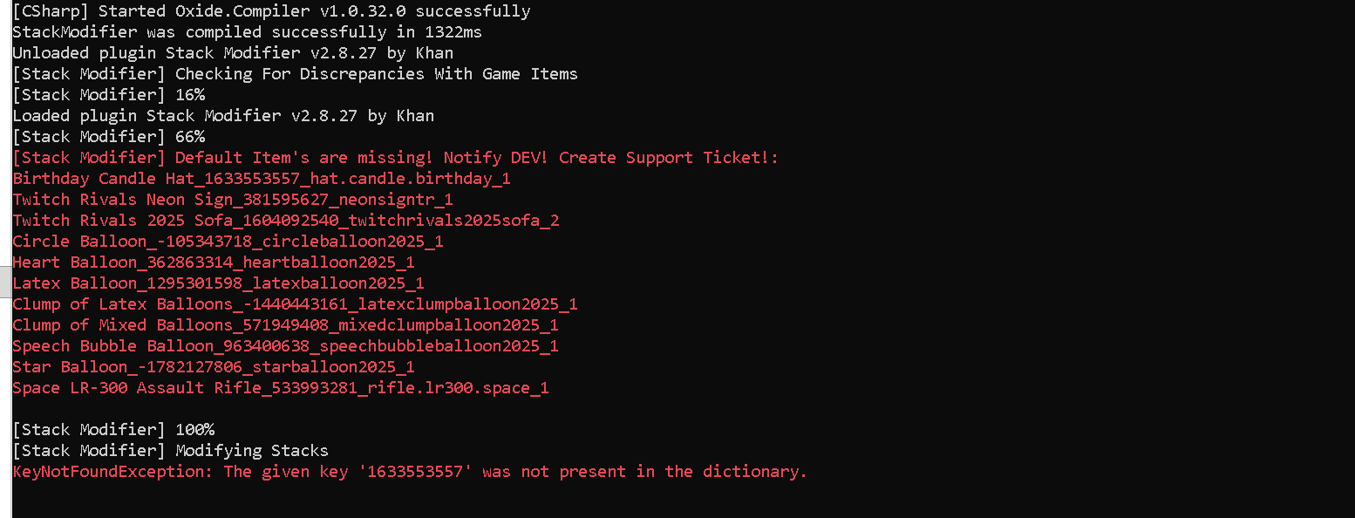This screenshot has width=1355, height=518.
Task: Click the Oxide.Compiler started successfully line
Action: tap(270, 11)
